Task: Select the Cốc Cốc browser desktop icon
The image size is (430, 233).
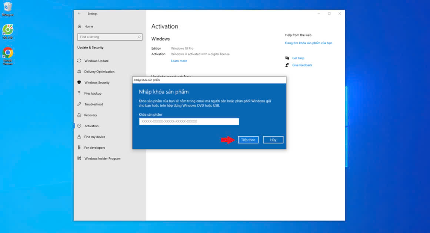Action: (x=8, y=32)
